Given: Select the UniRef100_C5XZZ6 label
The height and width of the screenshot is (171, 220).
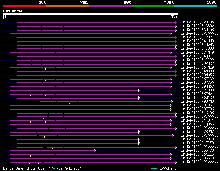Looking at the screenshot, I should pos(197,155).
